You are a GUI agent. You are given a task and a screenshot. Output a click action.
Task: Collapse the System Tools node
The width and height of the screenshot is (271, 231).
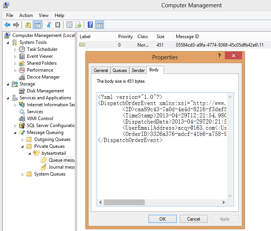coord(8,43)
